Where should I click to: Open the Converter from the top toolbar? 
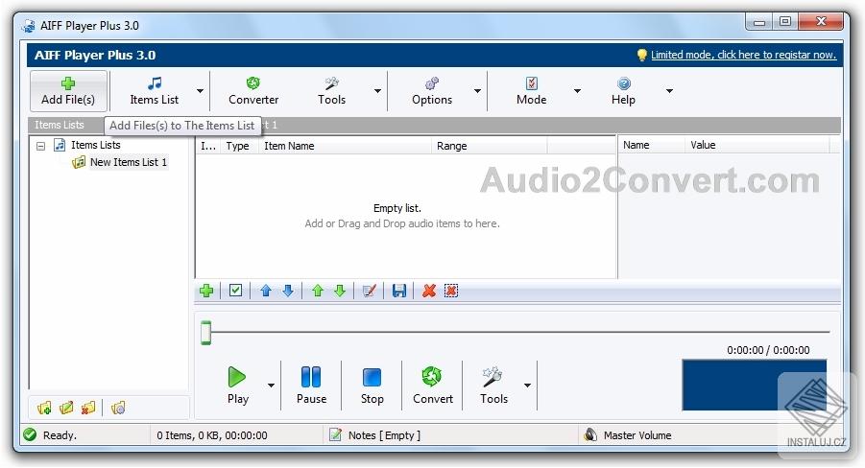253,91
